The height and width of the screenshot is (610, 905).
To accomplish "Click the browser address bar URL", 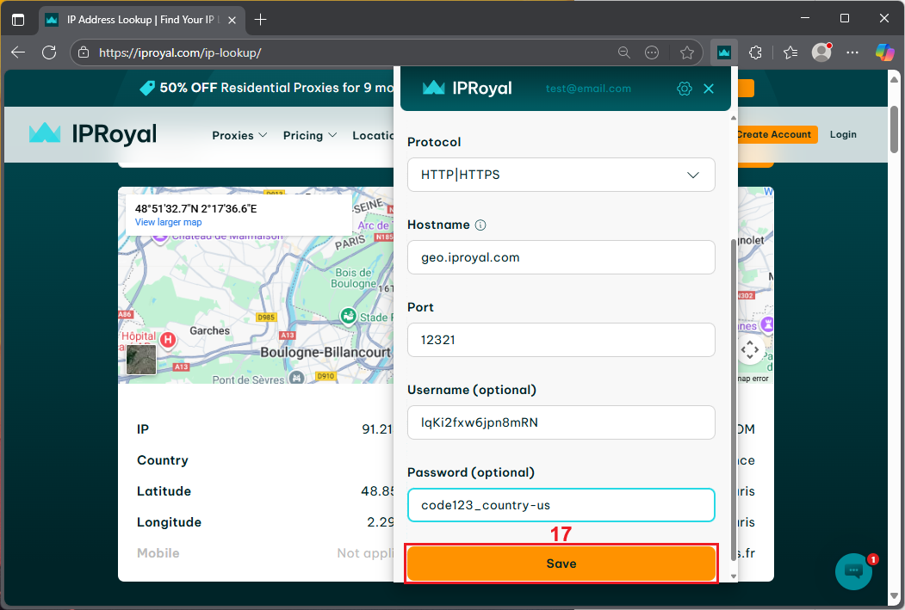I will coord(180,52).
